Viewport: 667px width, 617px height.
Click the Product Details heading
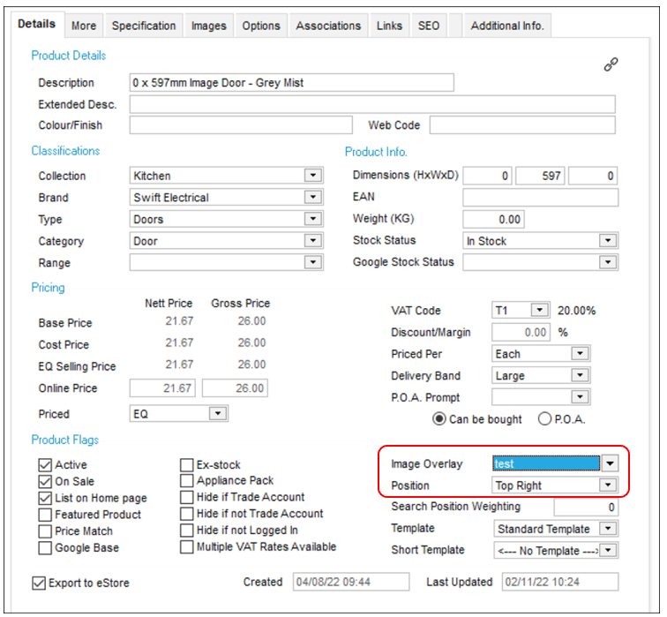tap(69, 56)
